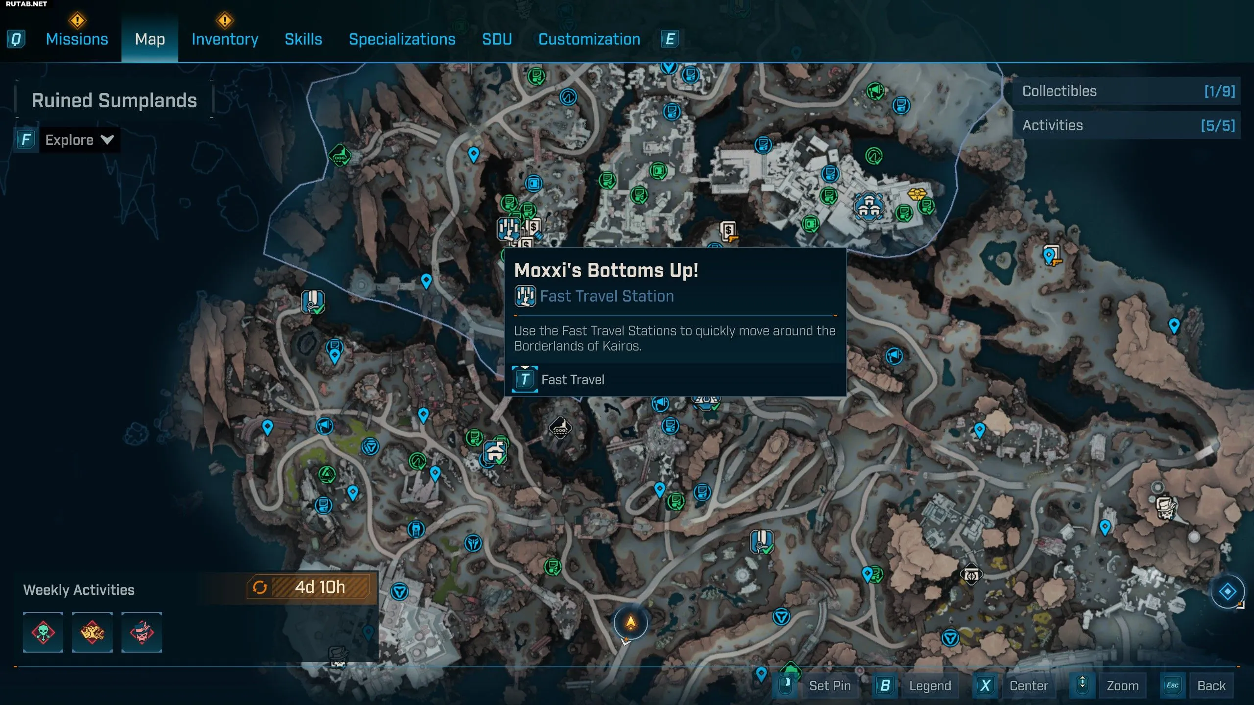Image resolution: width=1254 pixels, height=705 pixels.
Task: Select the fast travel station with checkmark at bottom center
Action: tap(762, 542)
